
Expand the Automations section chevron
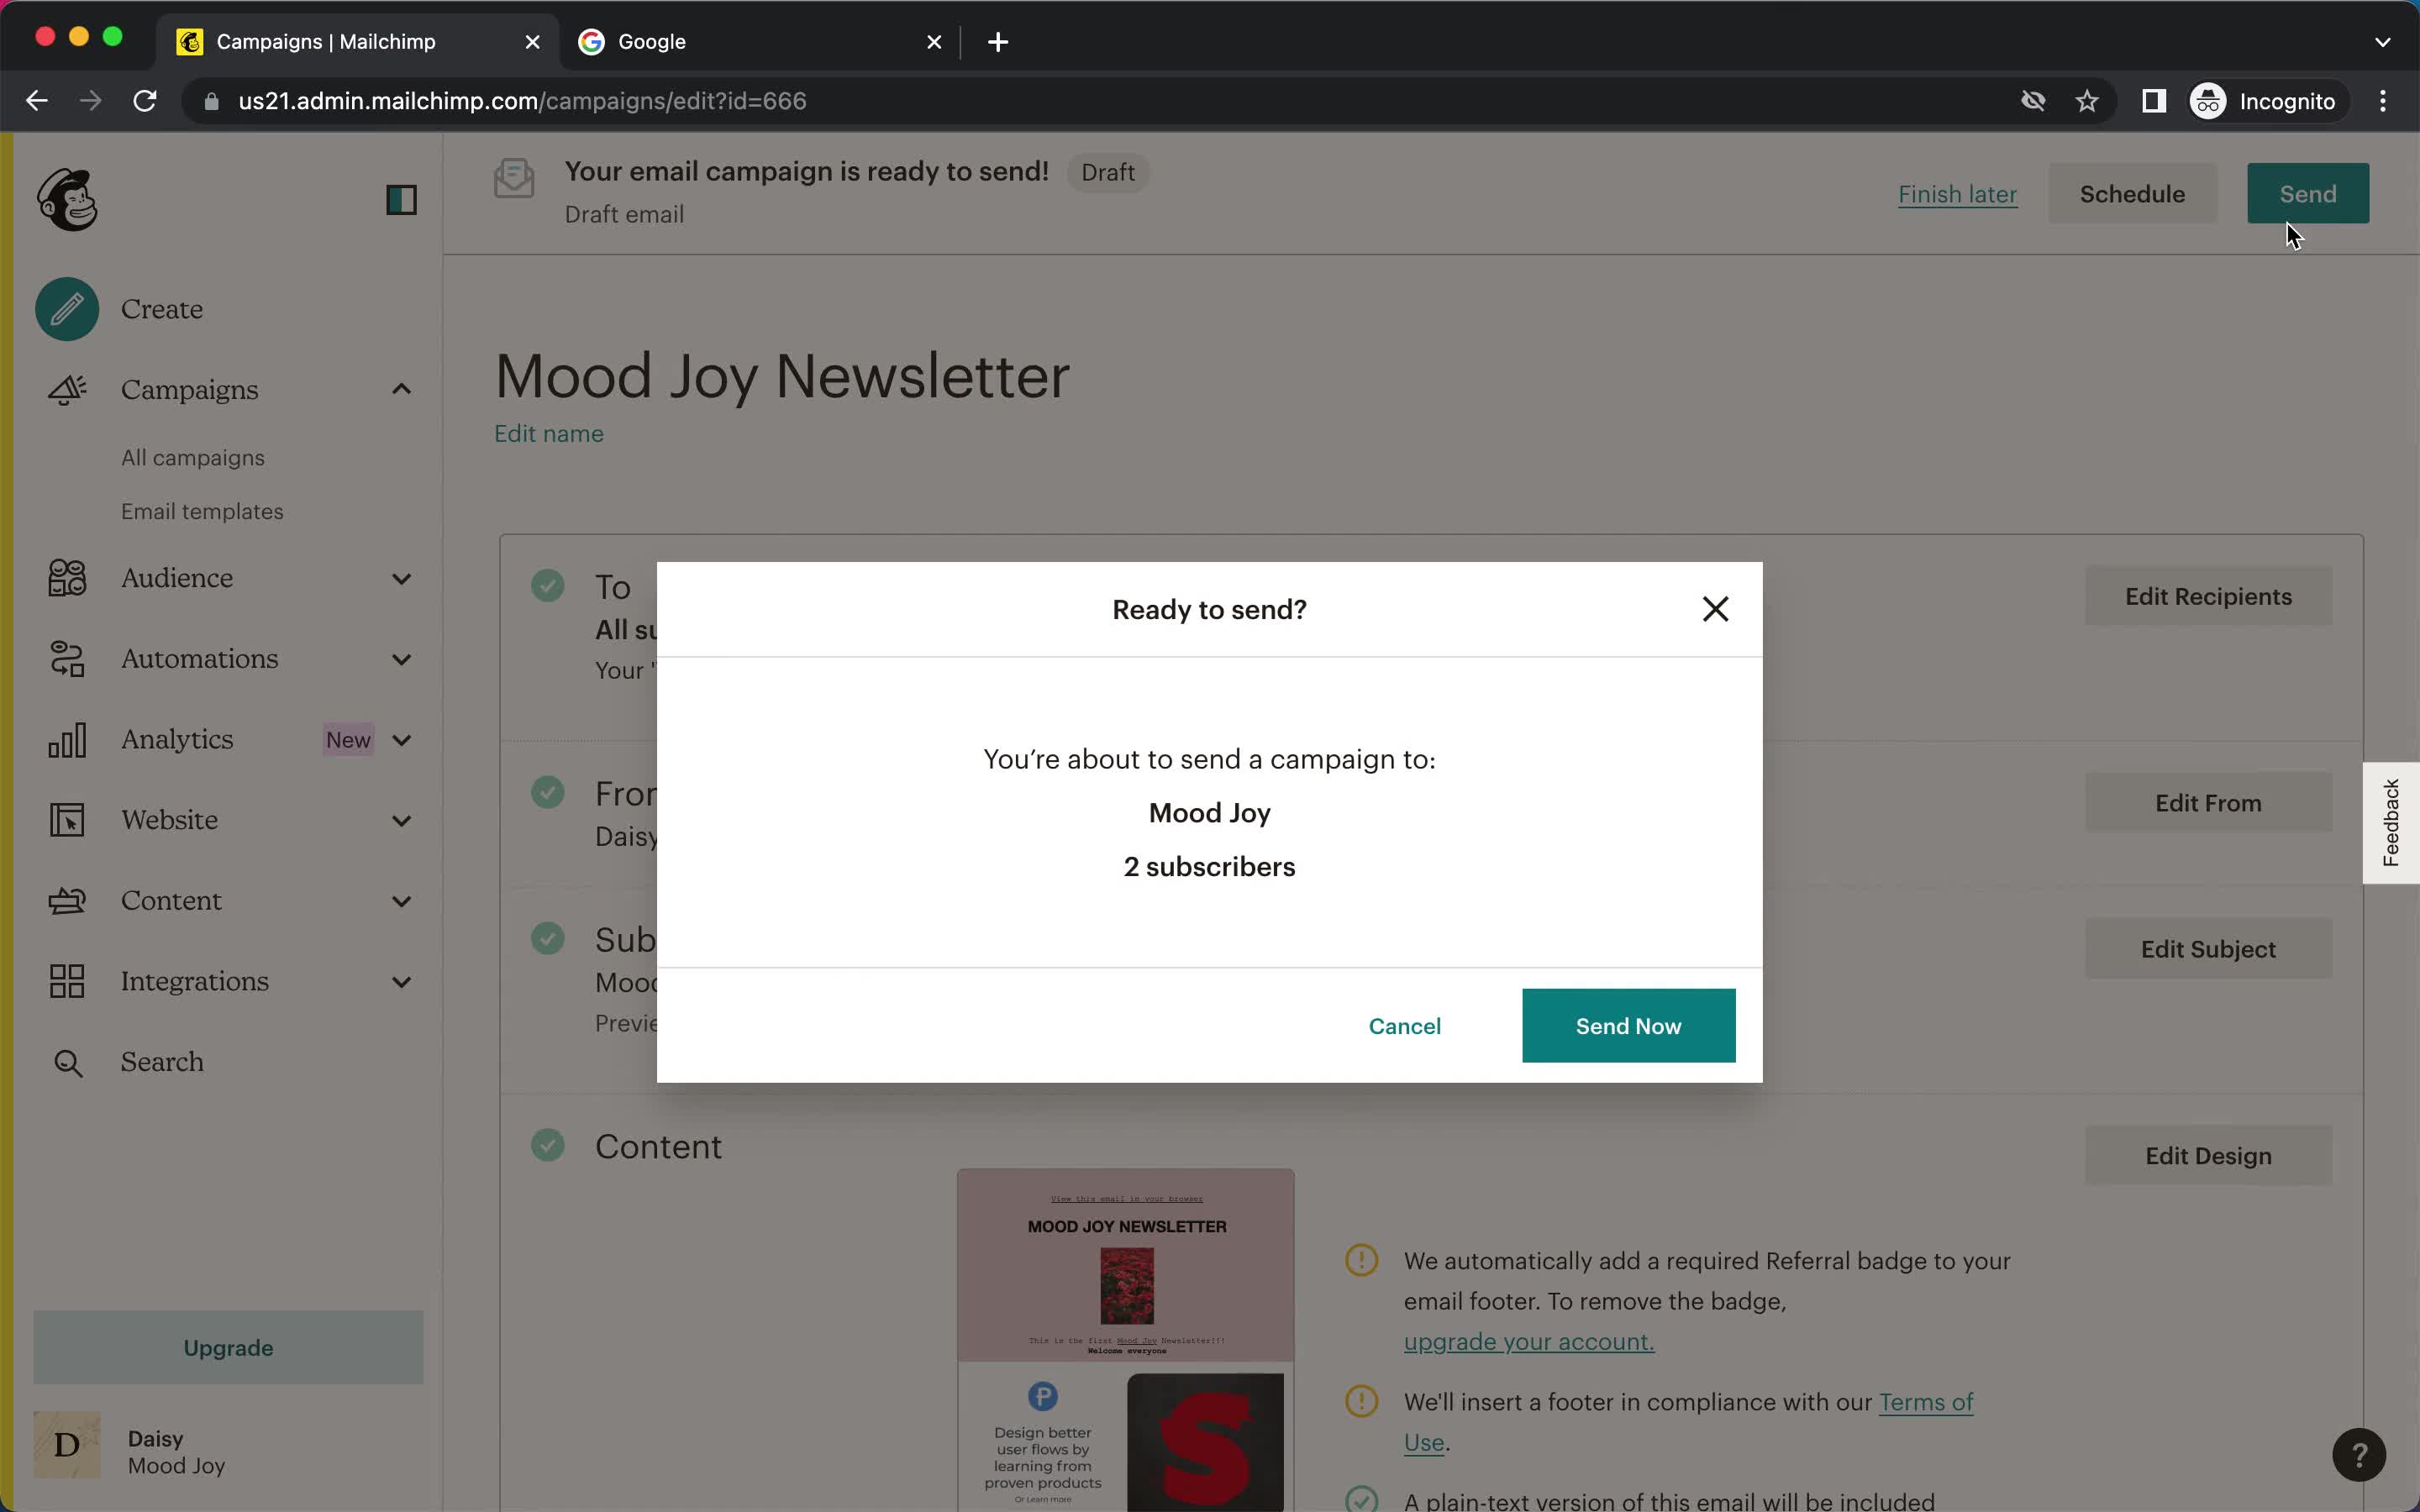click(401, 659)
